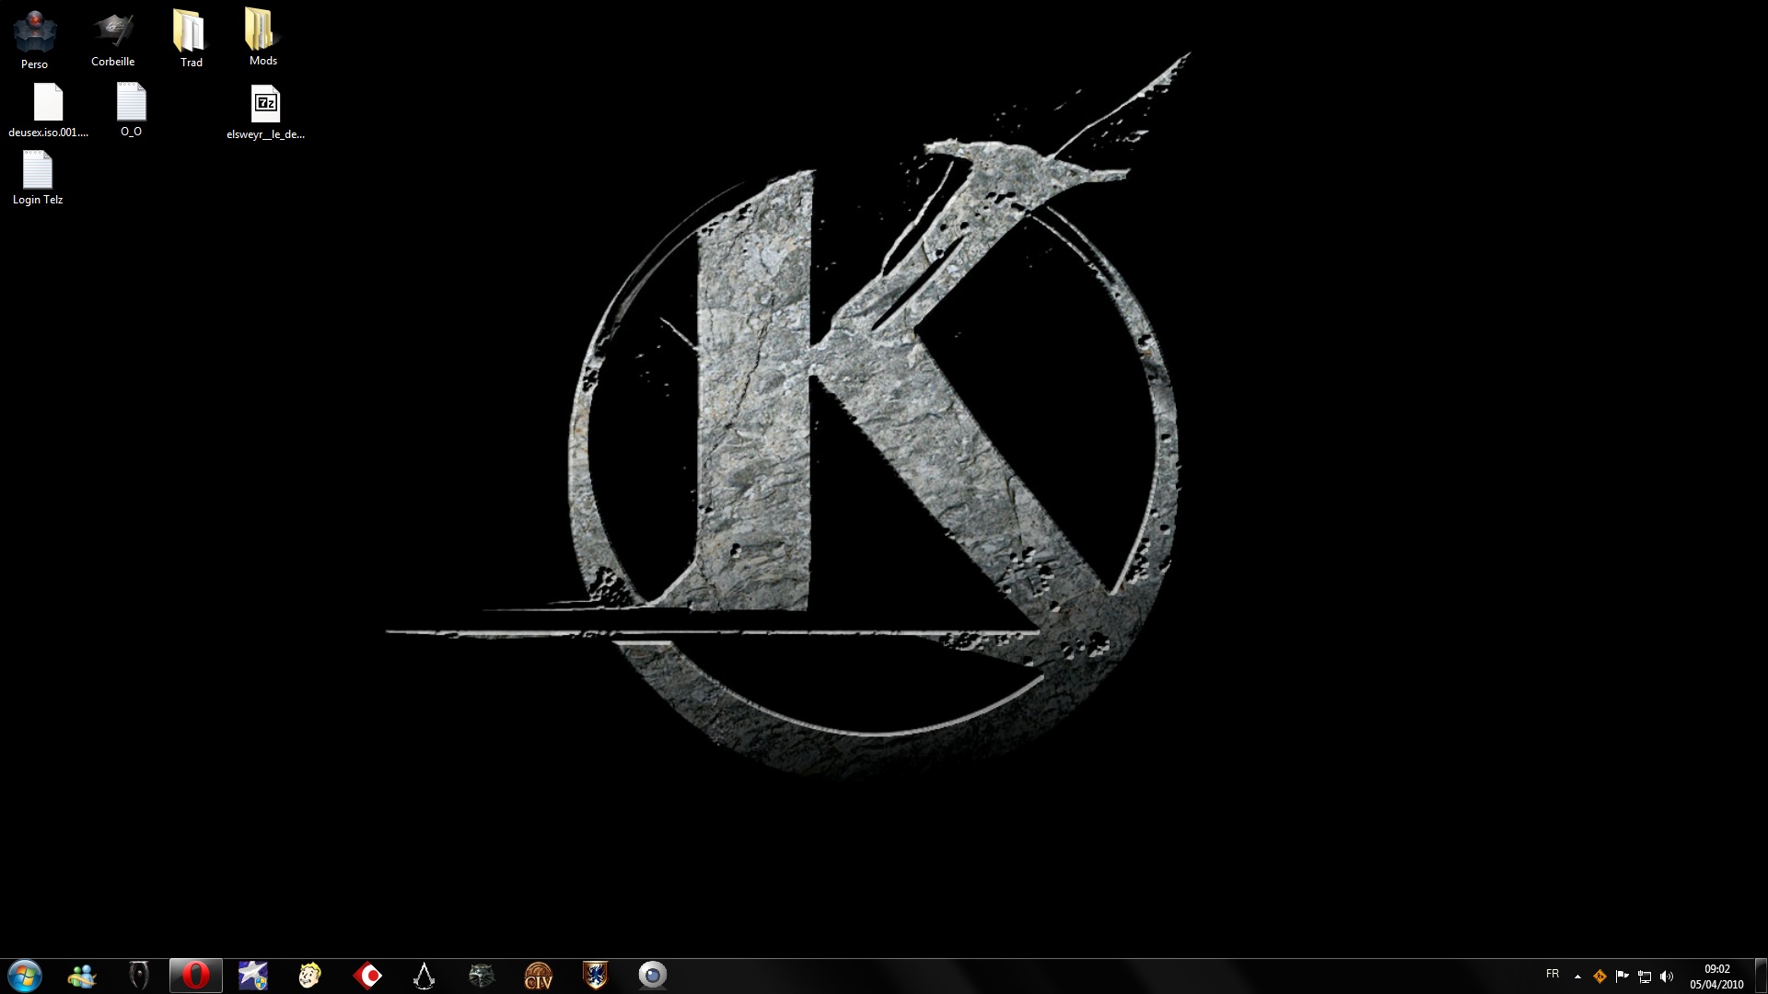1768x994 pixels.
Task: Start Civilization IV from the taskbar
Action: [x=538, y=976]
